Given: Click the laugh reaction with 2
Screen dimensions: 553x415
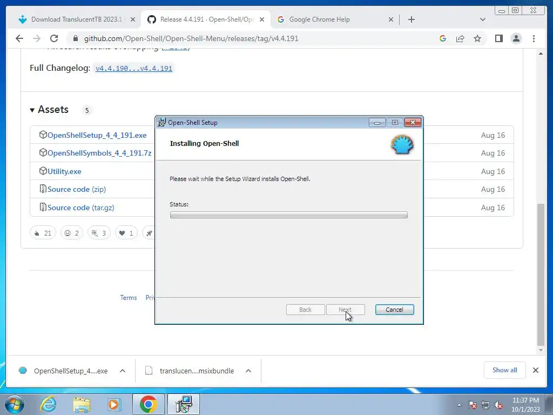Looking at the screenshot, I should tap(72, 233).
